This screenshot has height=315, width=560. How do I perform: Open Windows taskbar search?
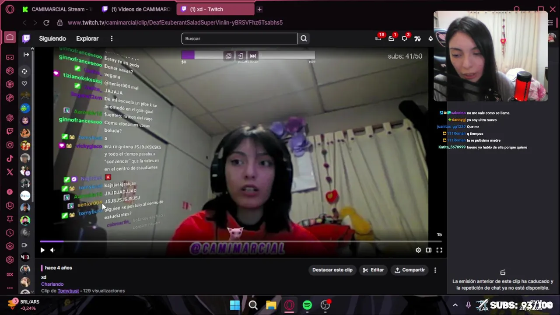pyautogui.click(x=253, y=305)
